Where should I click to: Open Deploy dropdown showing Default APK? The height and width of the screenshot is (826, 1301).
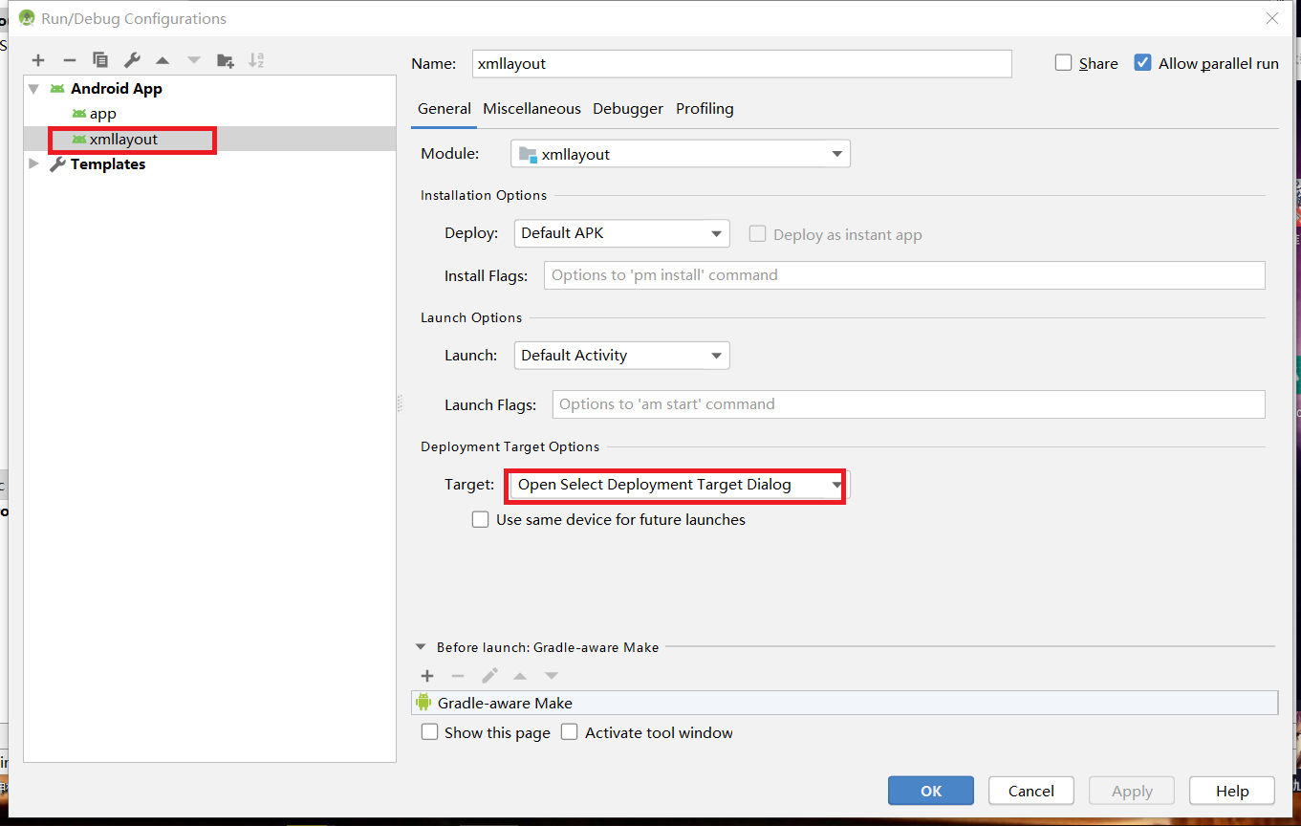click(x=621, y=233)
